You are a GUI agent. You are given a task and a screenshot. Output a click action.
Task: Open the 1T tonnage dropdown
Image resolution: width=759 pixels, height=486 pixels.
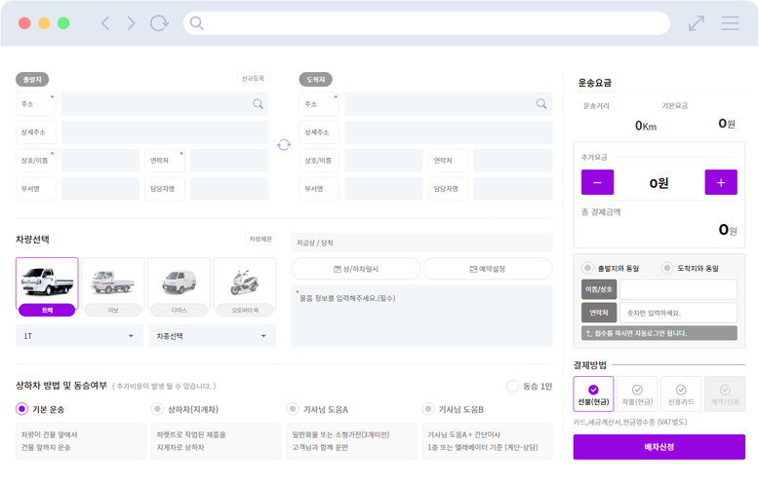[x=79, y=336]
